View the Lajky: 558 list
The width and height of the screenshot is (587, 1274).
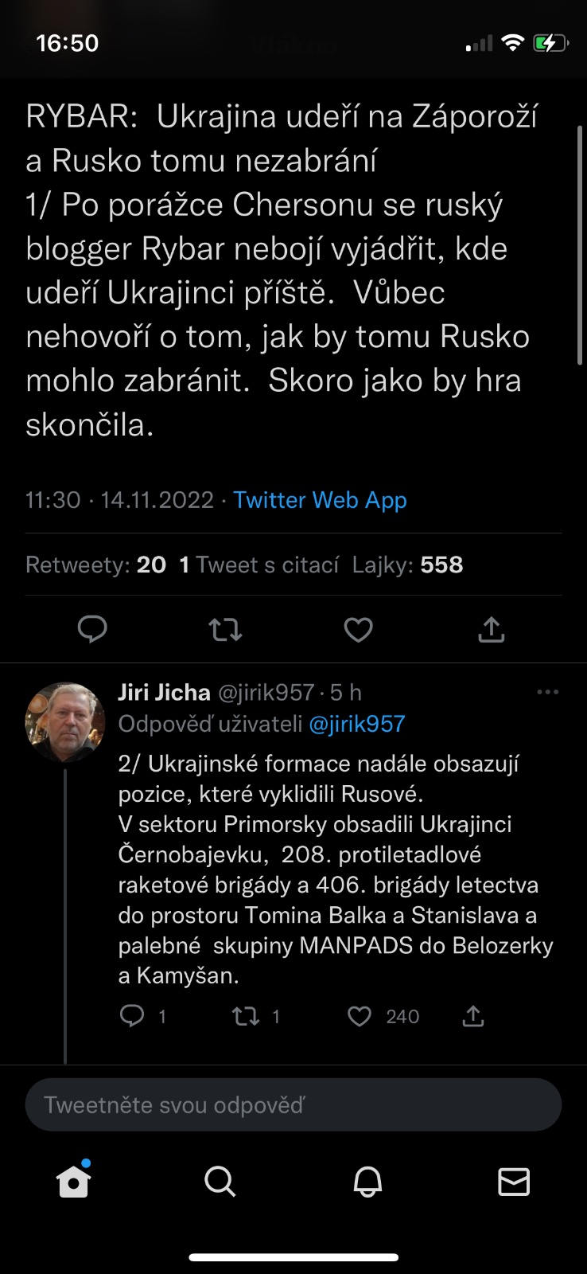pos(407,565)
